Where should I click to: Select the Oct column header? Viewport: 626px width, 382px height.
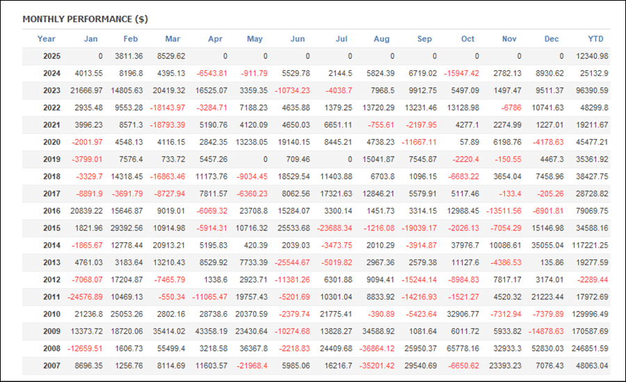pyautogui.click(x=467, y=39)
